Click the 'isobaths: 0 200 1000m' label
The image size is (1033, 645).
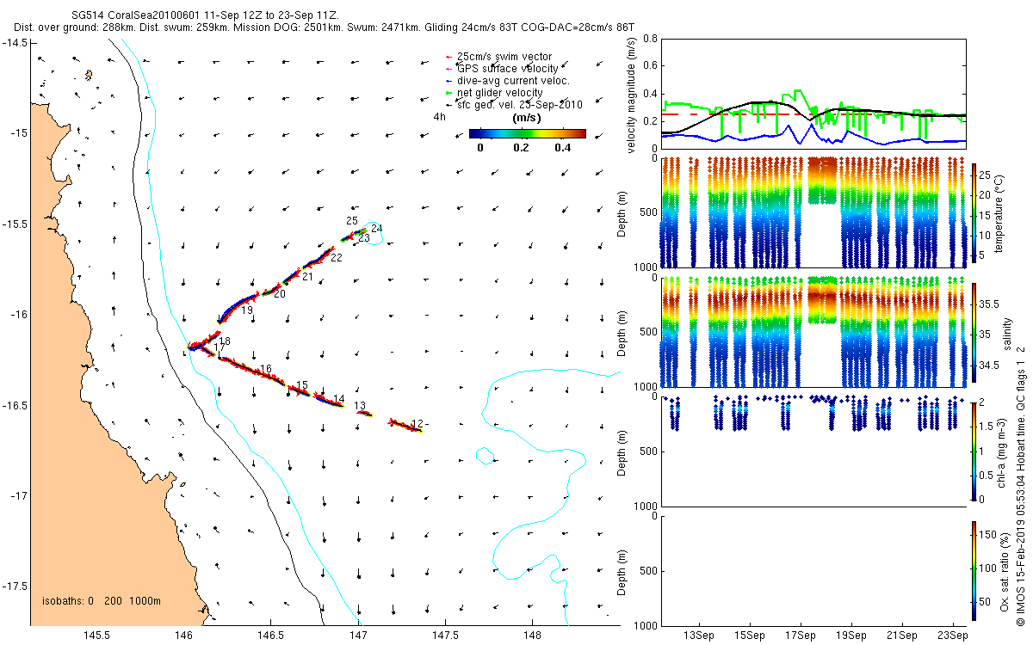[x=102, y=600]
